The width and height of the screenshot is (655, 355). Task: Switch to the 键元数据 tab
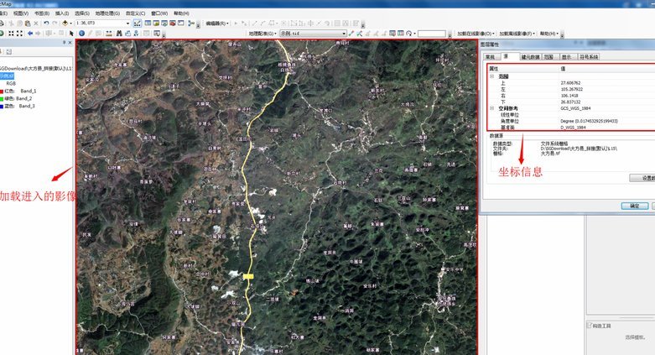click(x=531, y=57)
